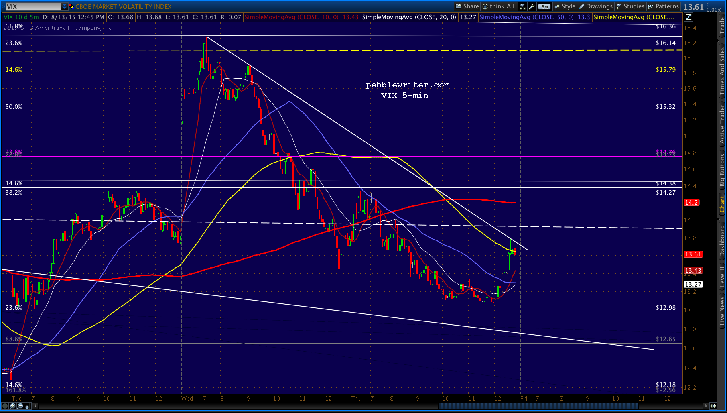727x413 pixels.
Task: Open the Level II sidebar tab
Action: 722,277
